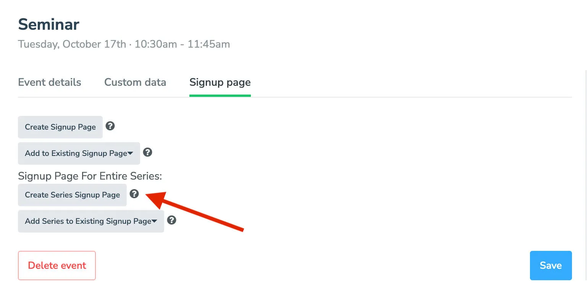Click the Create Signup Page button

(x=60, y=127)
